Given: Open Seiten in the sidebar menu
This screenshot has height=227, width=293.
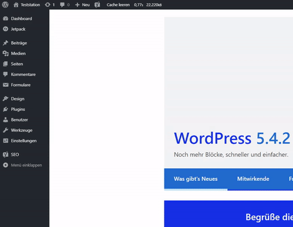Looking at the screenshot, I should point(17,64).
